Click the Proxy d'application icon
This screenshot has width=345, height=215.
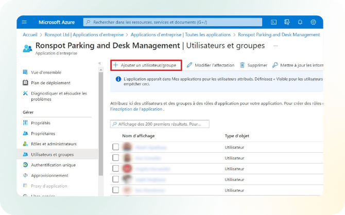pyautogui.click(x=25, y=186)
